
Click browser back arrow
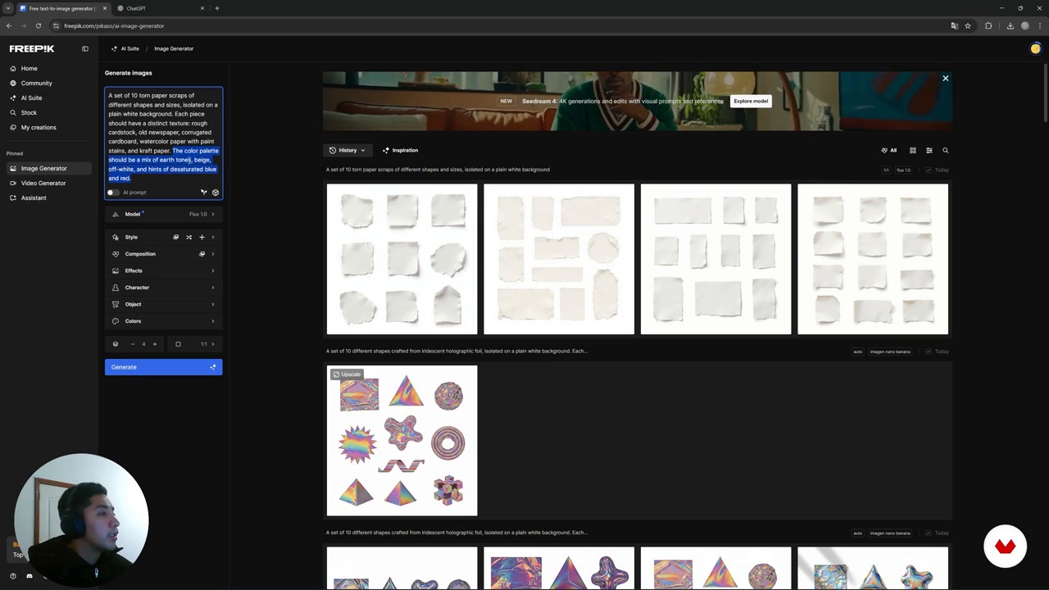click(9, 25)
